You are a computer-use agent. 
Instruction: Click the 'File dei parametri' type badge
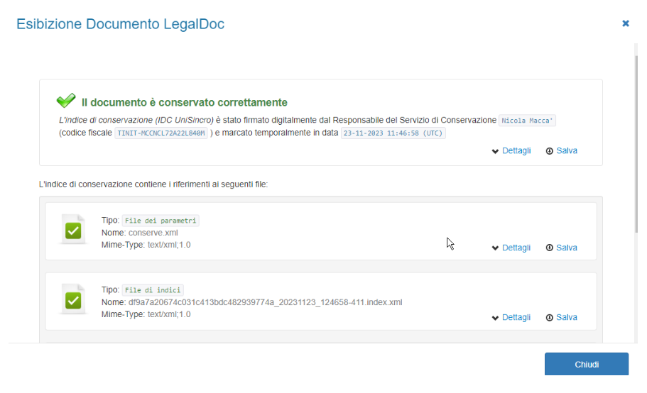click(x=161, y=221)
